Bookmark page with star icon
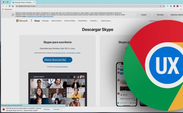Viewport: 183px width, 113px height. pyautogui.click(x=164, y=6)
